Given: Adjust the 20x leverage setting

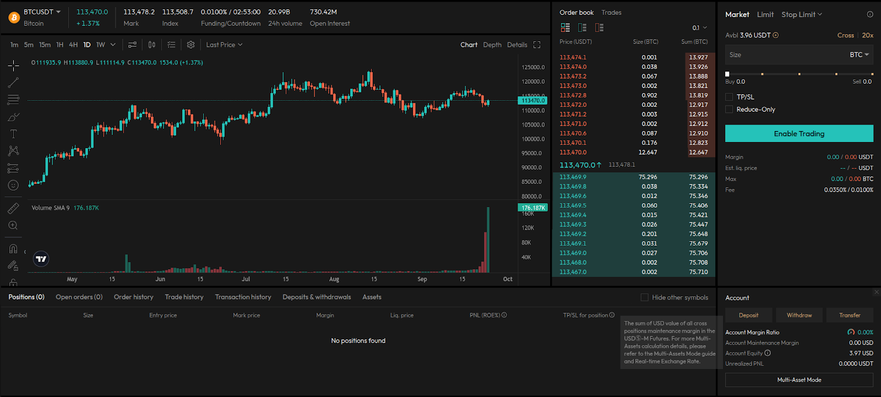Looking at the screenshot, I should click(868, 35).
